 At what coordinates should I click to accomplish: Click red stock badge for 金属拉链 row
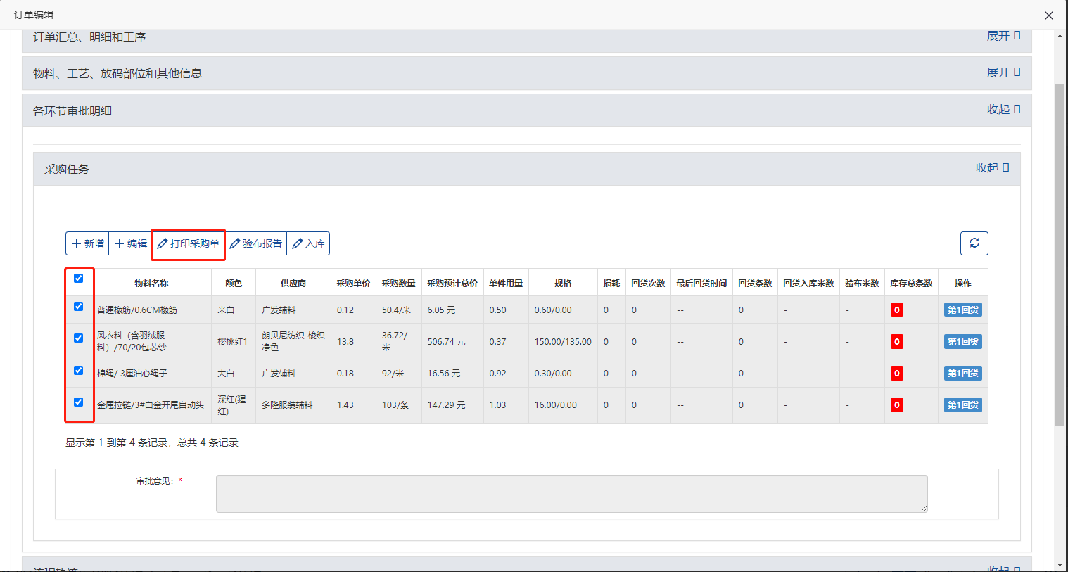point(896,405)
